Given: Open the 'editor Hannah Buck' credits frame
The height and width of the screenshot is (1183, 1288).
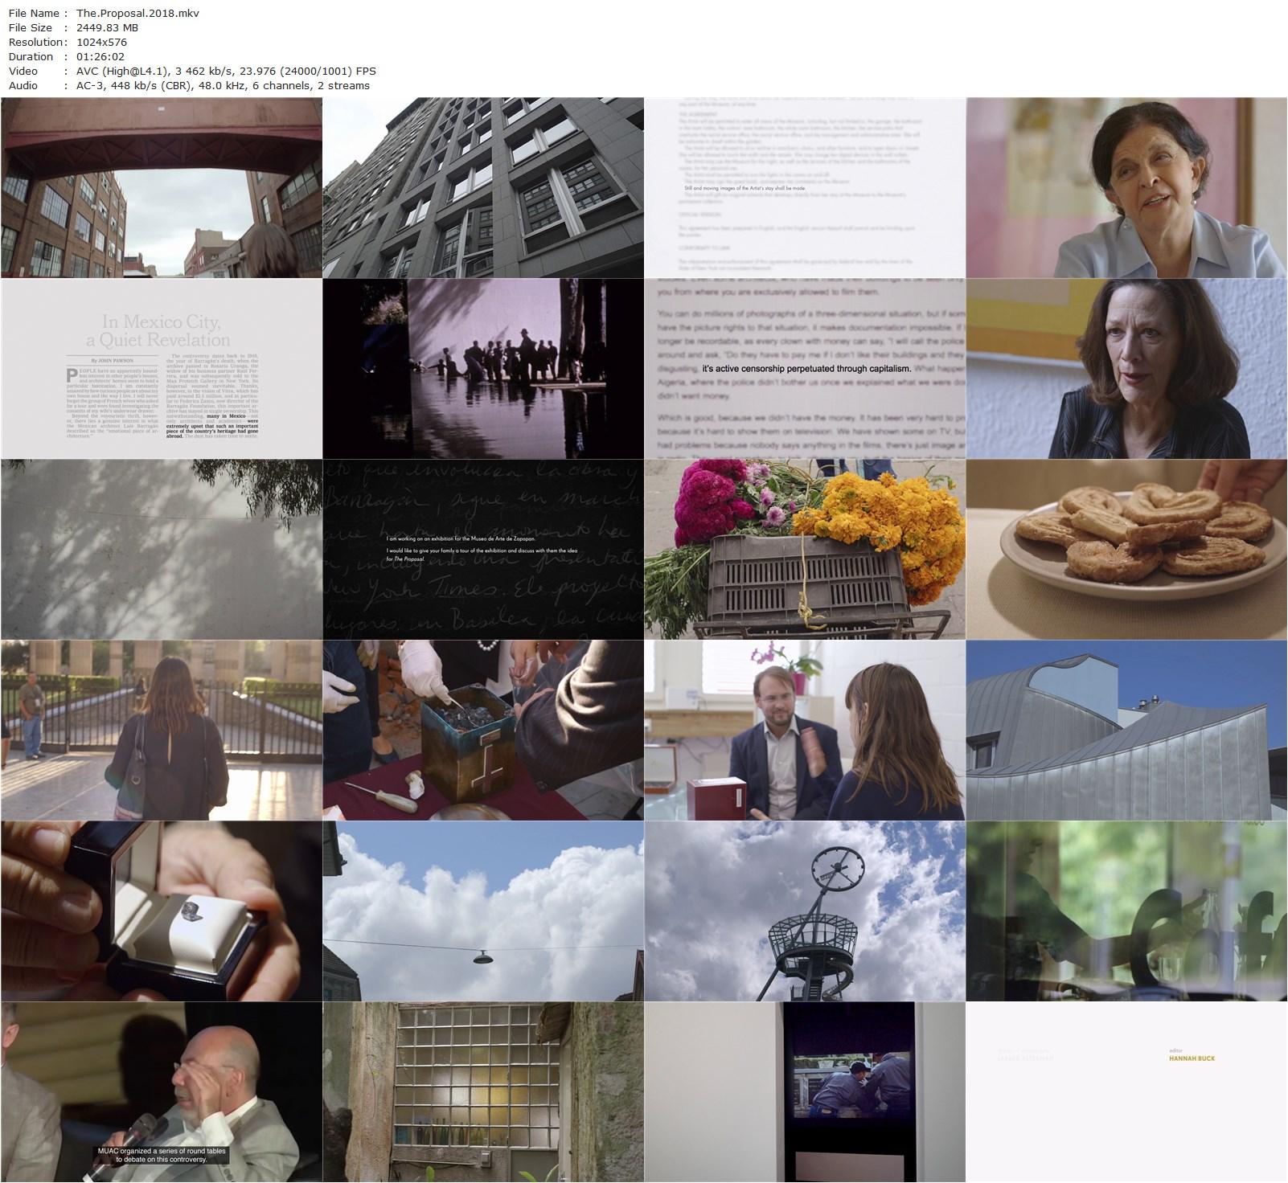Looking at the screenshot, I should click(1126, 1092).
